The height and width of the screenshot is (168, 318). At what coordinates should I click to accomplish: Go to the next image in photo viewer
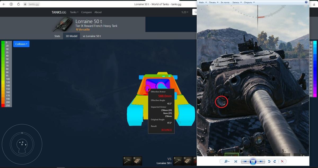pyautogui.click(x=261, y=161)
